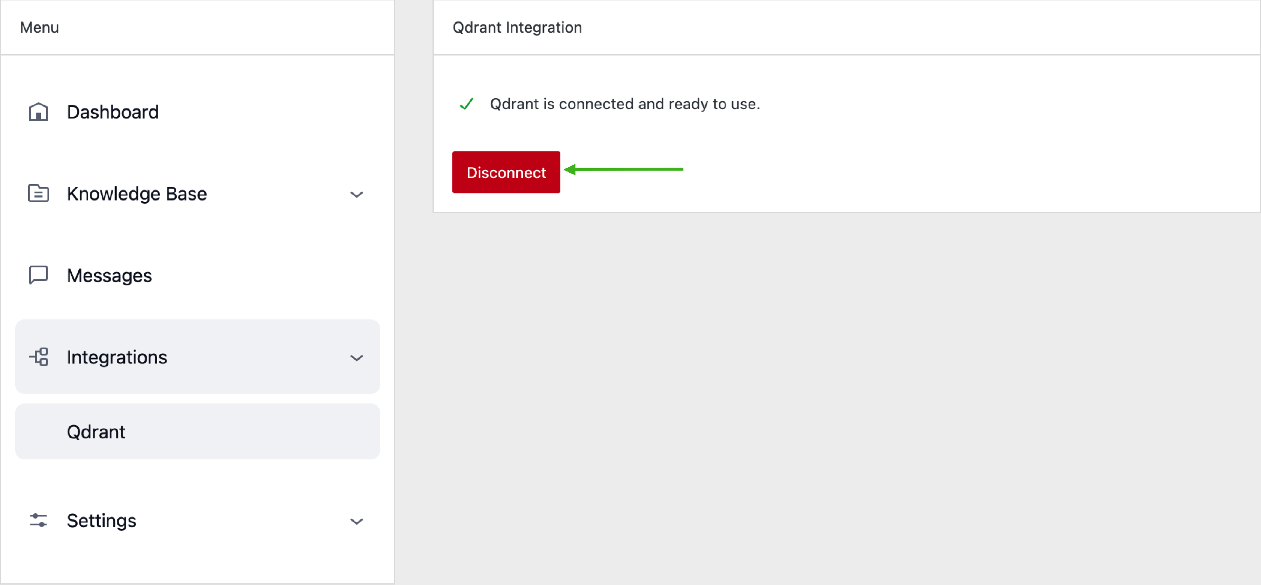1261x585 pixels.
Task: Expand the Settings chevron
Action: point(357,522)
